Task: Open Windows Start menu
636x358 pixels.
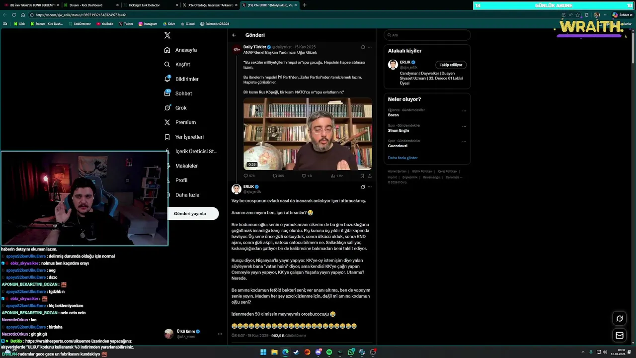Action: [263, 352]
